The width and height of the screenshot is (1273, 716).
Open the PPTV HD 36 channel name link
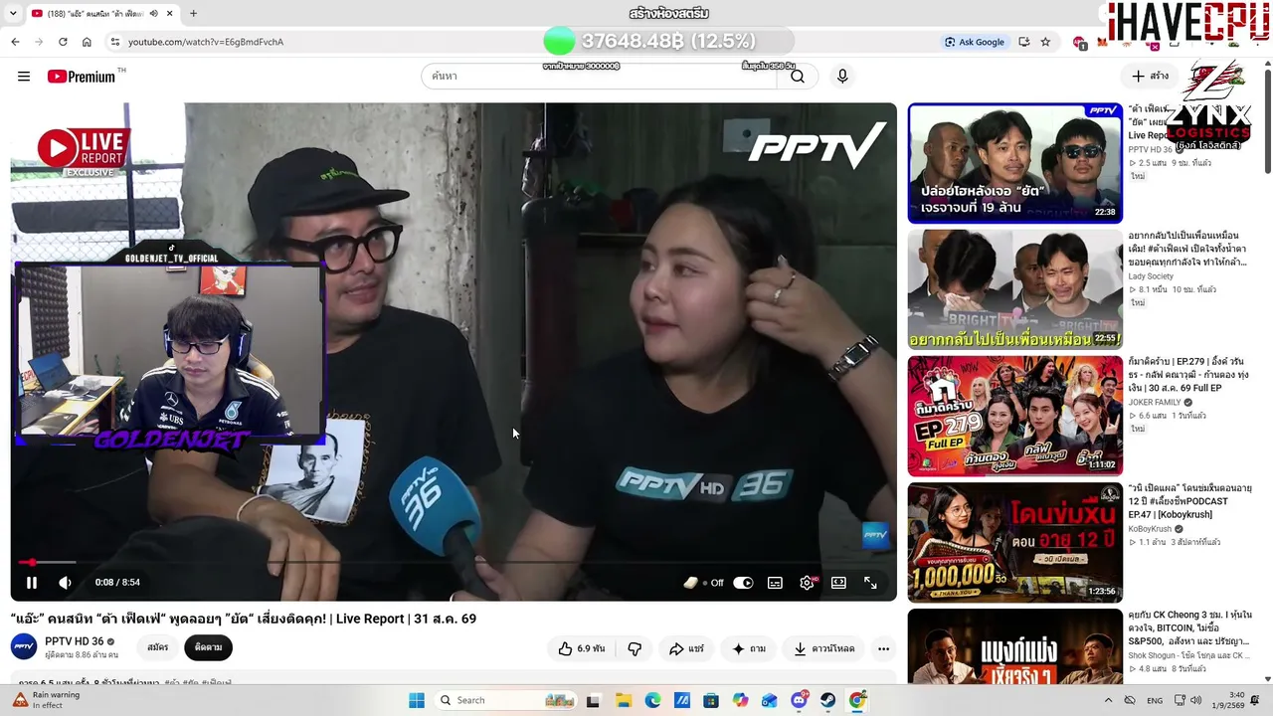75,641
